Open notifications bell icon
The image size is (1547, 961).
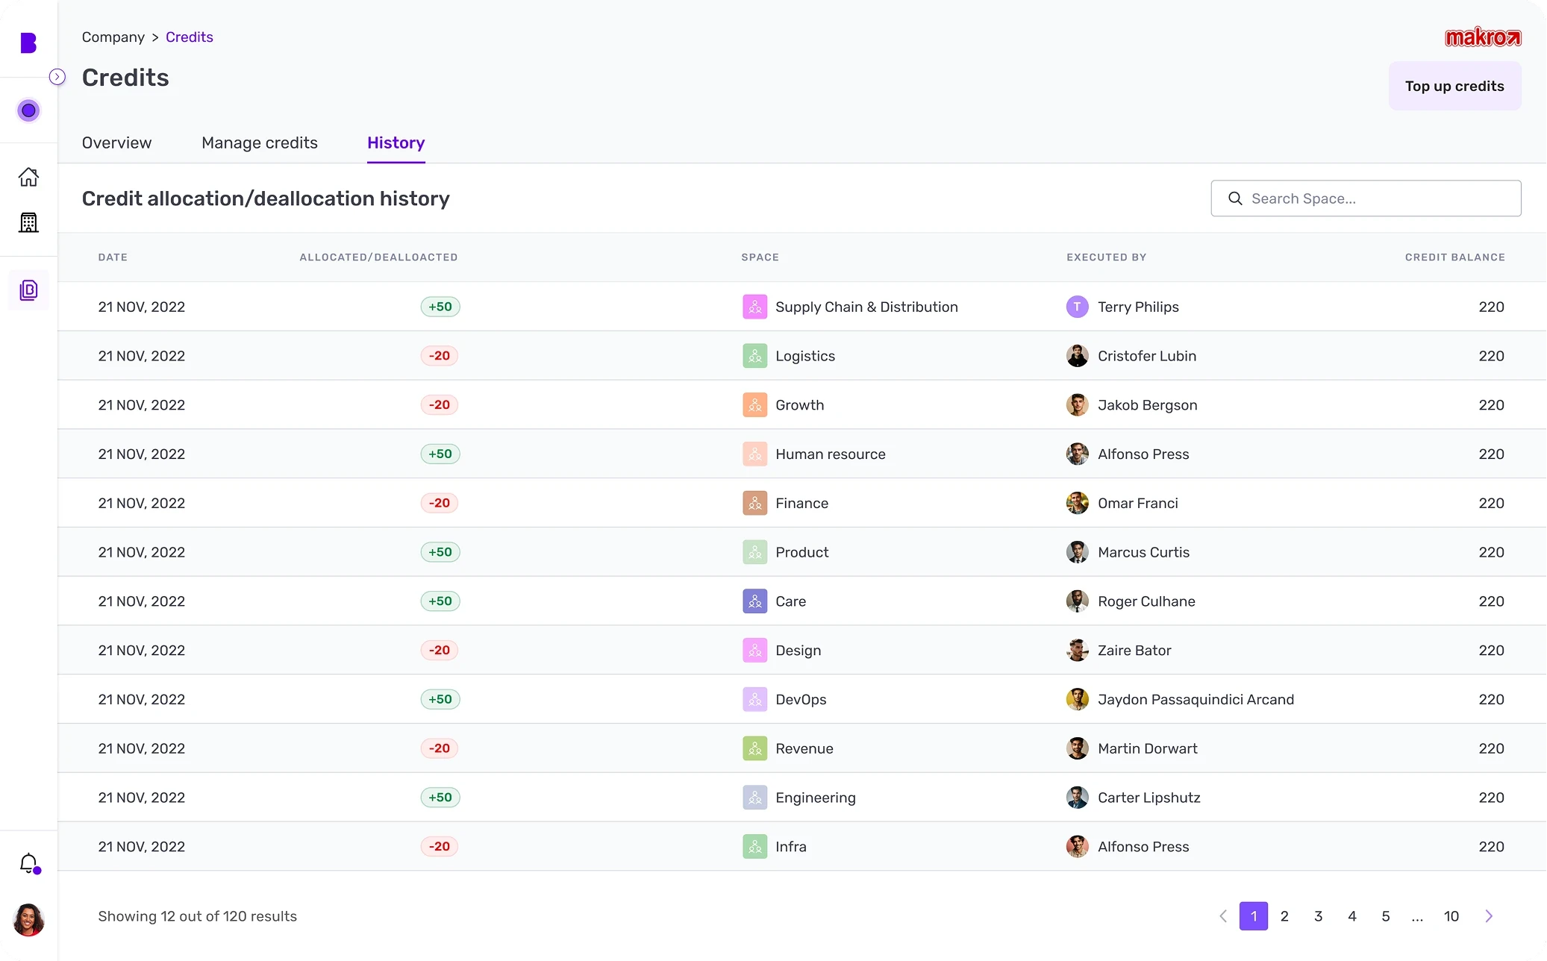click(x=28, y=863)
